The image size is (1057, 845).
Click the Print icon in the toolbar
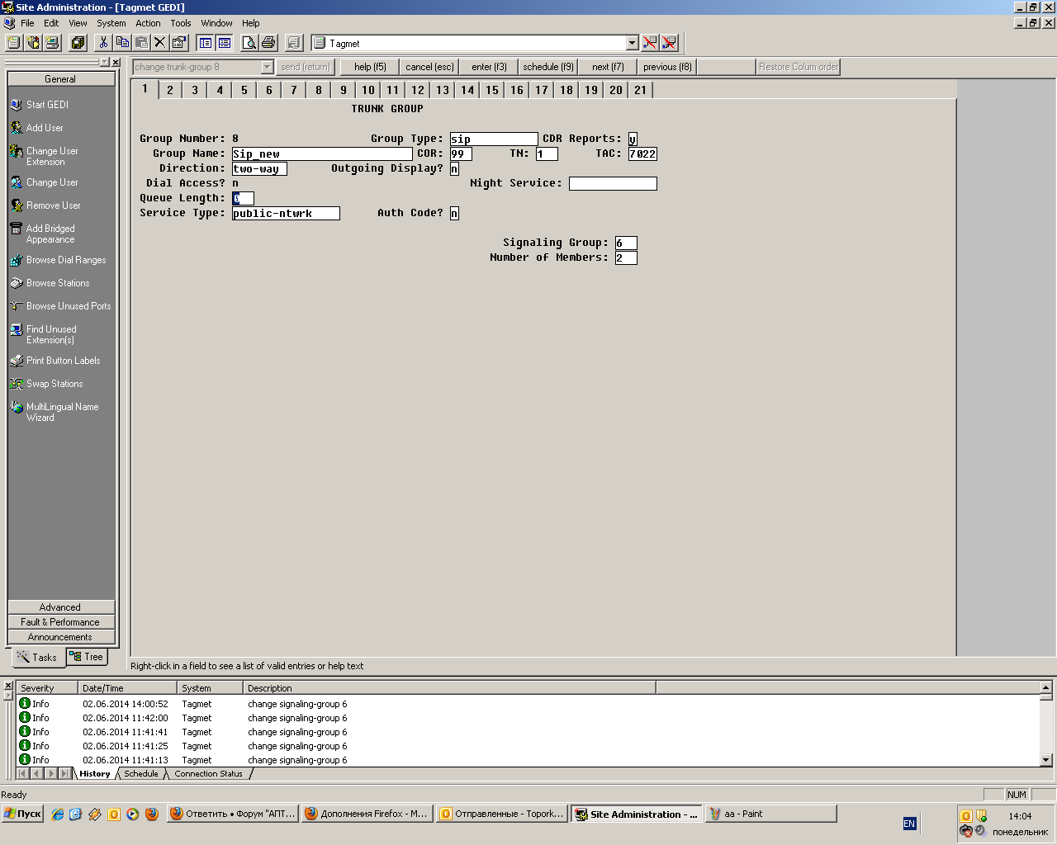[268, 43]
